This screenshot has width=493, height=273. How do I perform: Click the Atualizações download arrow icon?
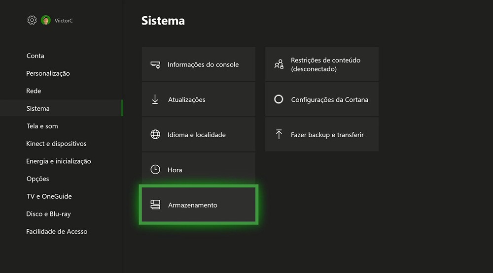click(x=155, y=99)
